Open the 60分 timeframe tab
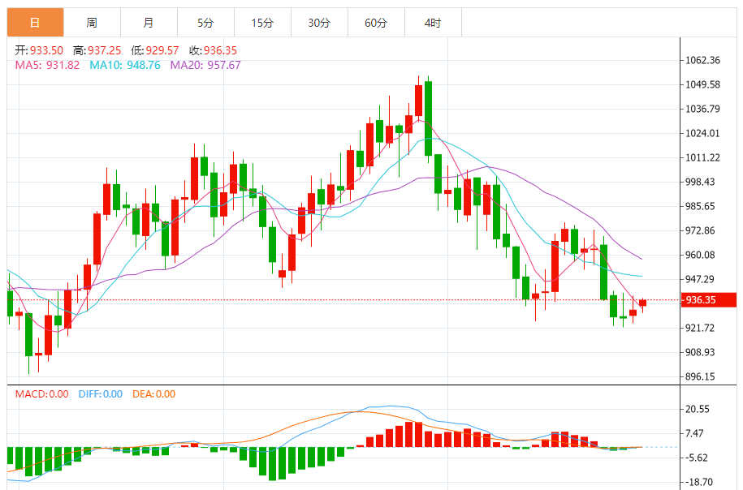 coord(376,22)
